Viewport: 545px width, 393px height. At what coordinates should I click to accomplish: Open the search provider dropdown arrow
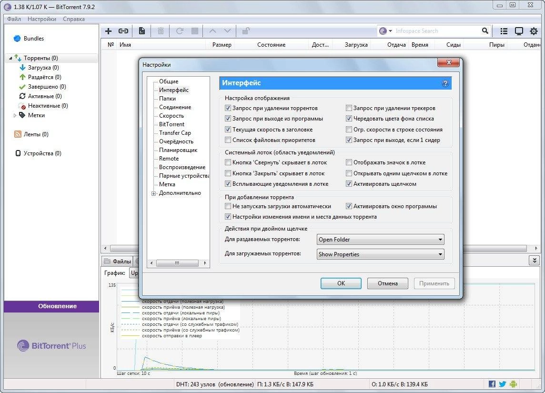390,31
